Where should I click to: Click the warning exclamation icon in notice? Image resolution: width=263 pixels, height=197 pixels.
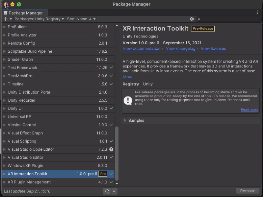[128, 100]
